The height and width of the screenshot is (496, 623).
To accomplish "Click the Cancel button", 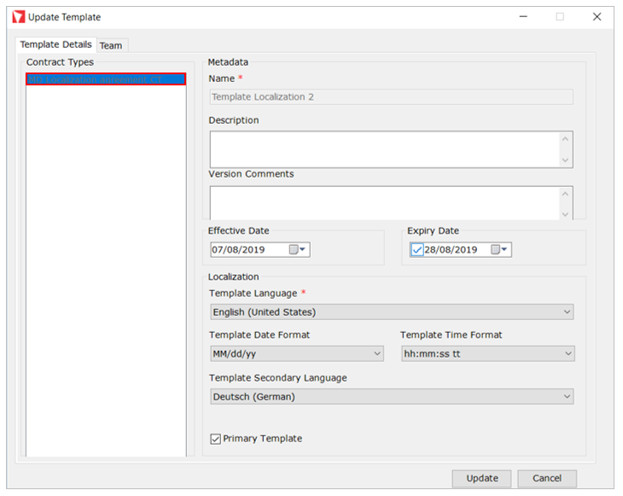I will 547,478.
